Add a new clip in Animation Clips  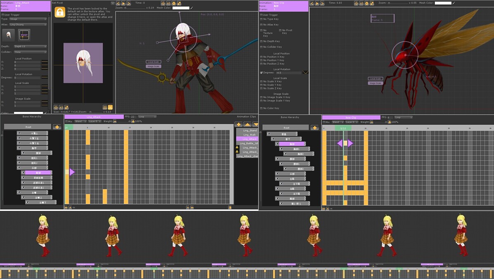click(238, 124)
